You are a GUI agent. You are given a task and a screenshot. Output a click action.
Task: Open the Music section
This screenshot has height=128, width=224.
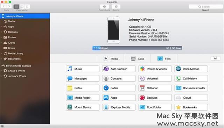83,69
